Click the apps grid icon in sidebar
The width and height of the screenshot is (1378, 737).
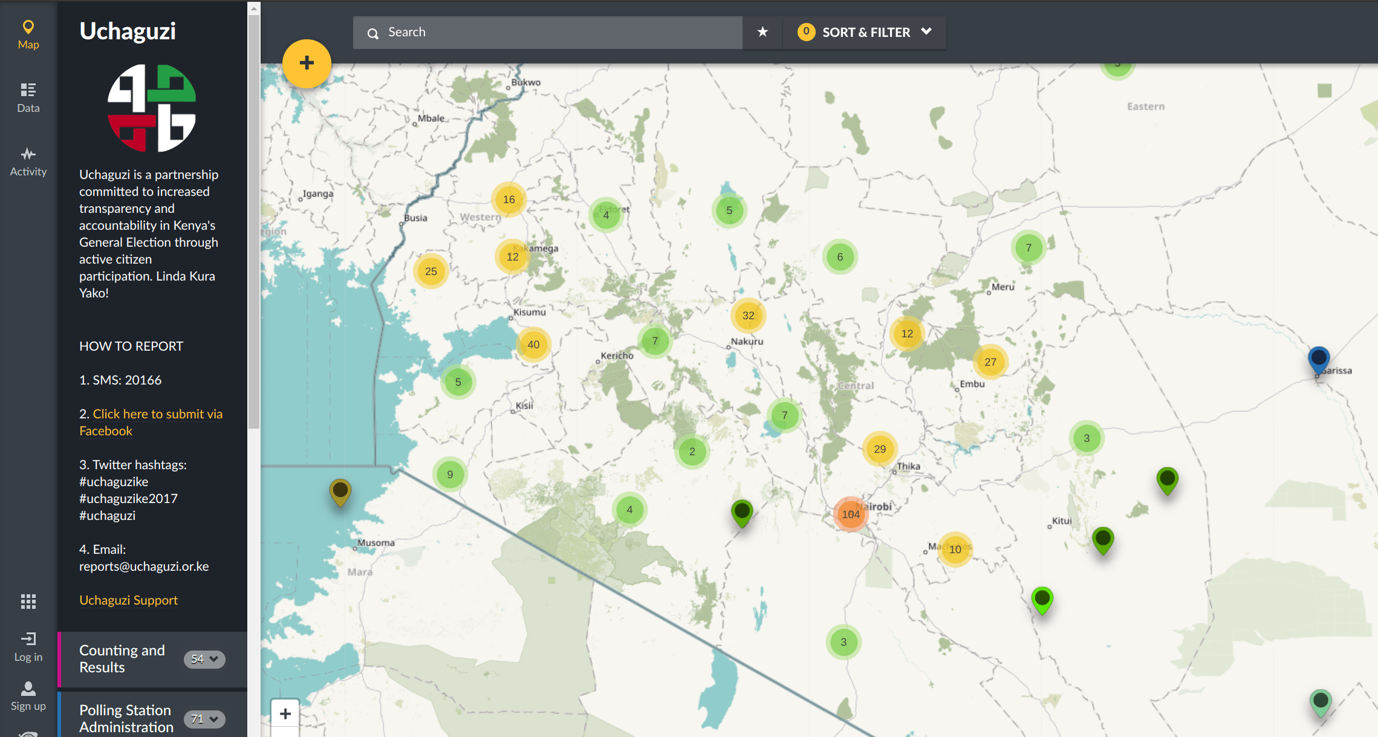pyautogui.click(x=28, y=601)
